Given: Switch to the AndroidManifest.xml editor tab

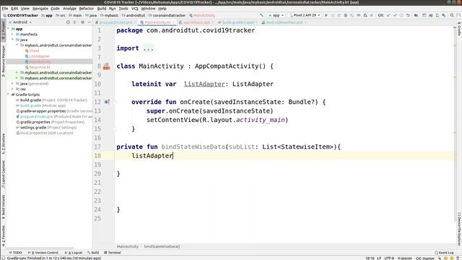Looking at the screenshot, I should pos(284,22).
